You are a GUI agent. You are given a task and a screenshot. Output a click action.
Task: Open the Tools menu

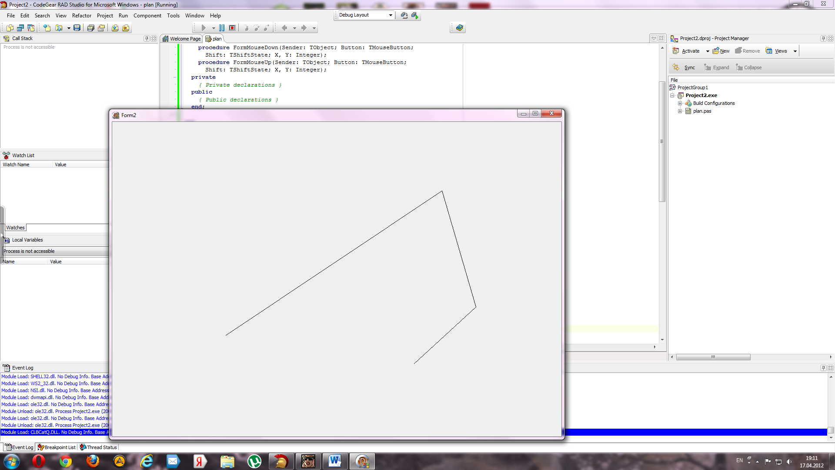[x=173, y=16]
